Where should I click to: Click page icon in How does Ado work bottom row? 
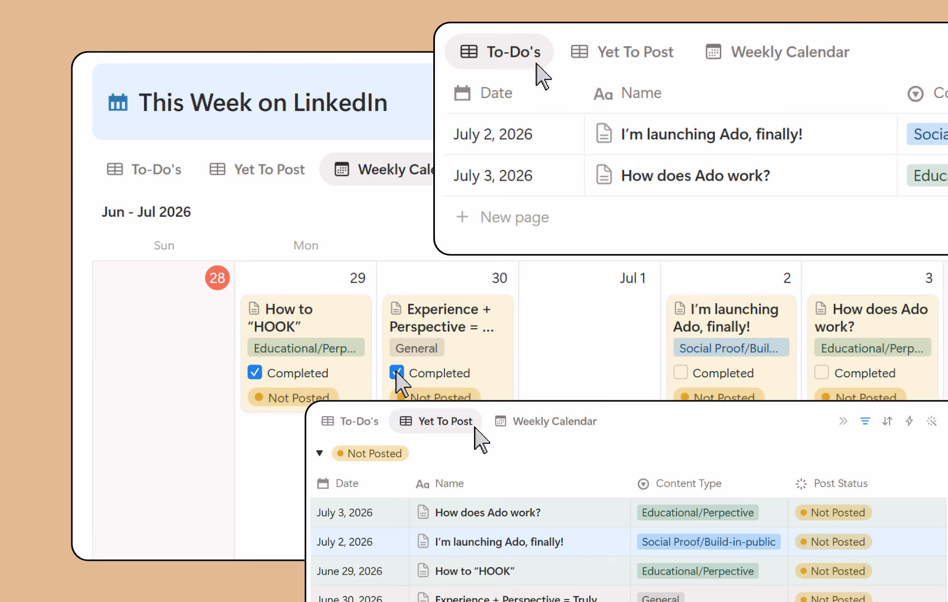(x=423, y=512)
